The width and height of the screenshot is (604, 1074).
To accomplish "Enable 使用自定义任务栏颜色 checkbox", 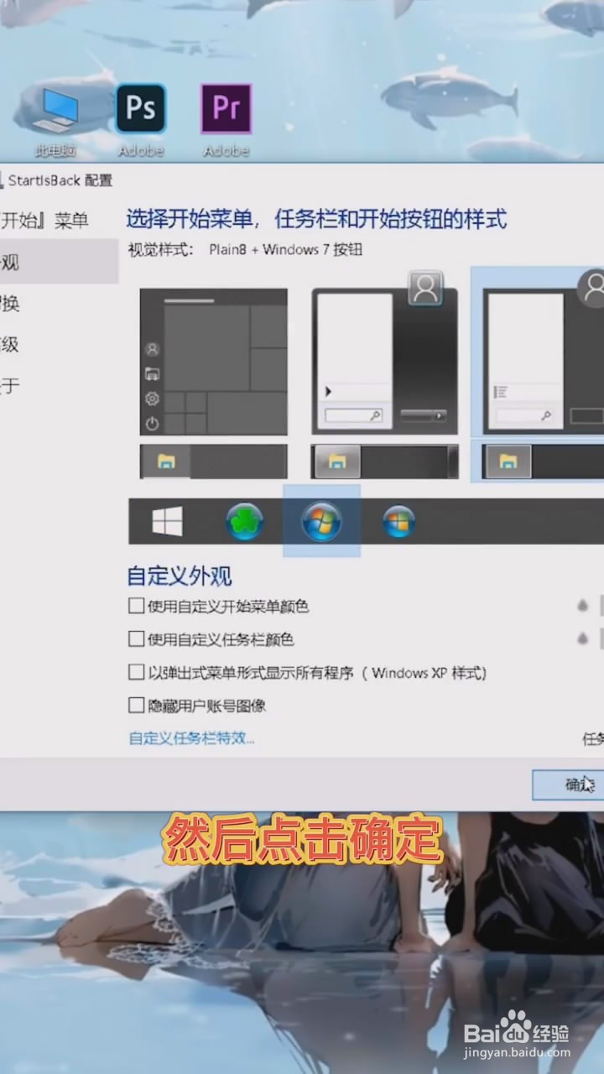I will coord(136,639).
